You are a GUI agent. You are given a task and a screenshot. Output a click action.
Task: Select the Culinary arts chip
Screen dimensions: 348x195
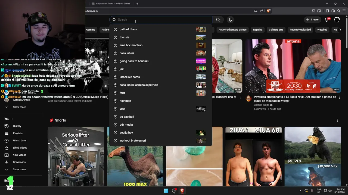pos(276,30)
